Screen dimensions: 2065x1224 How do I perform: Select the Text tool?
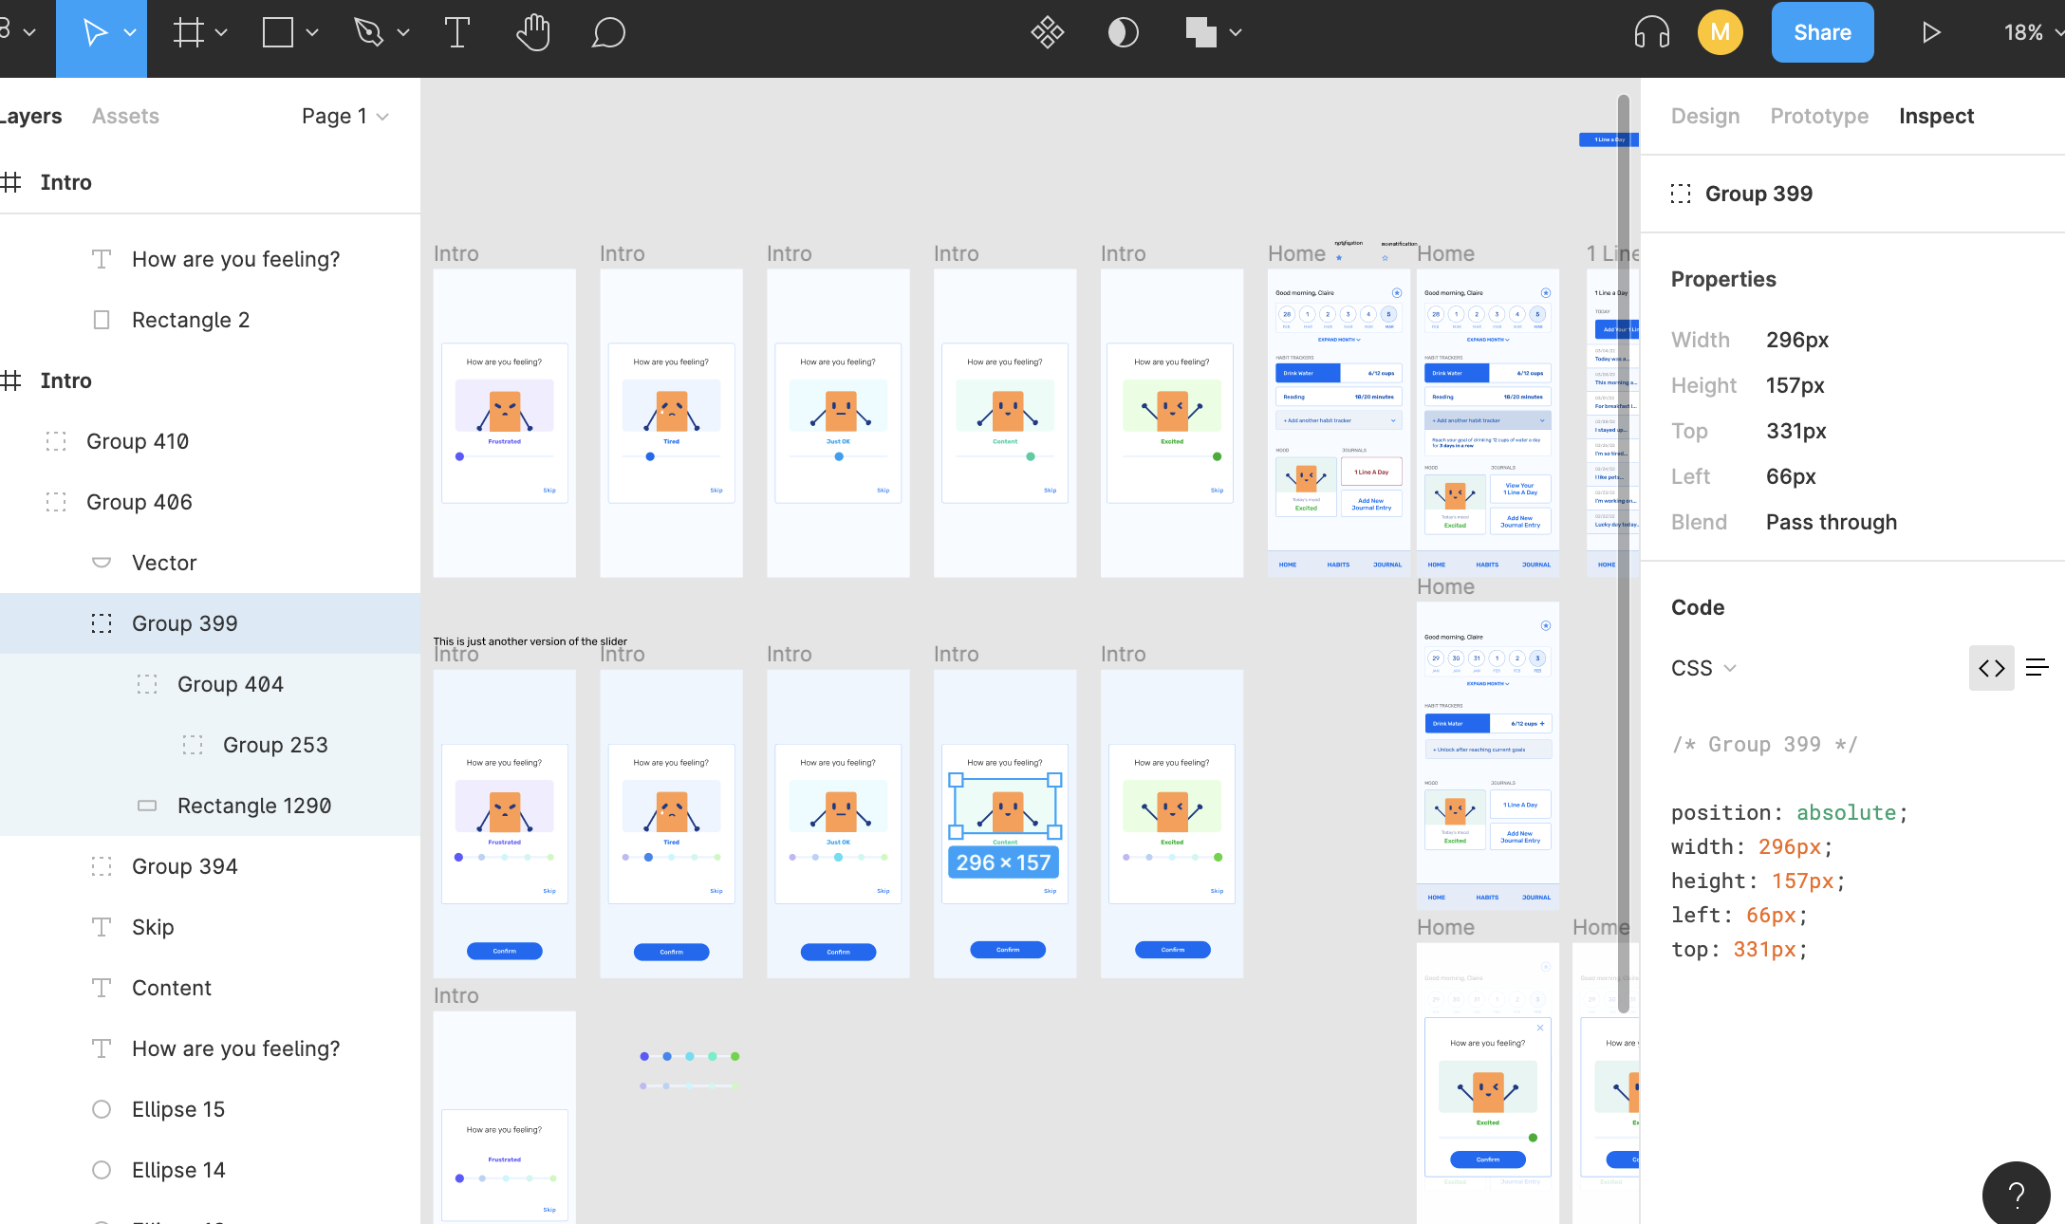[456, 33]
